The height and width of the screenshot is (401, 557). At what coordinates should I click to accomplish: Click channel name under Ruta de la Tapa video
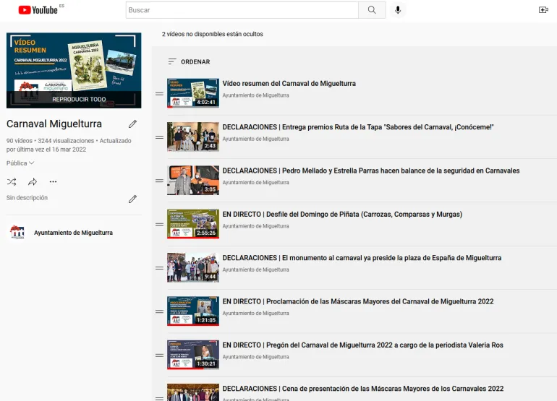pos(256,139)
